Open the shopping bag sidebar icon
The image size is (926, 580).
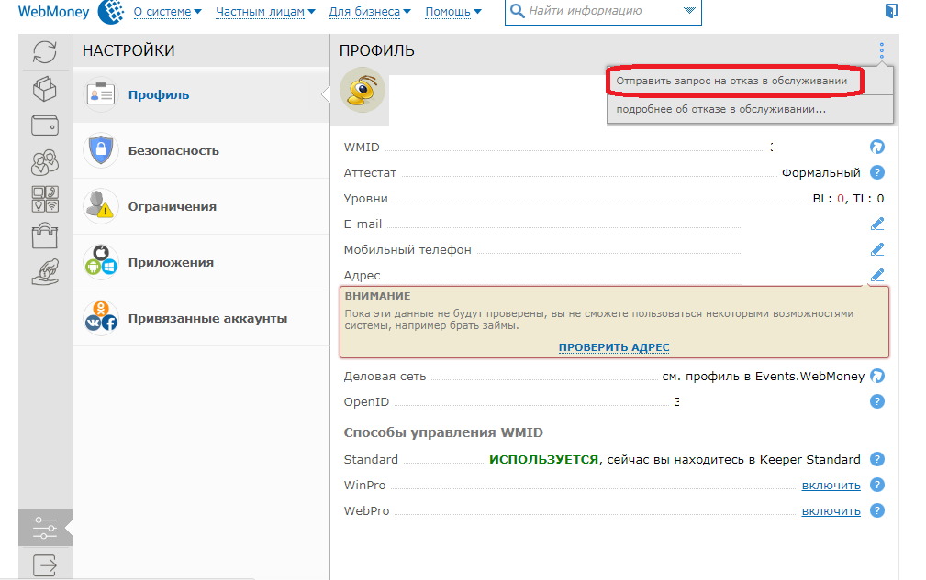click(45, 235)
